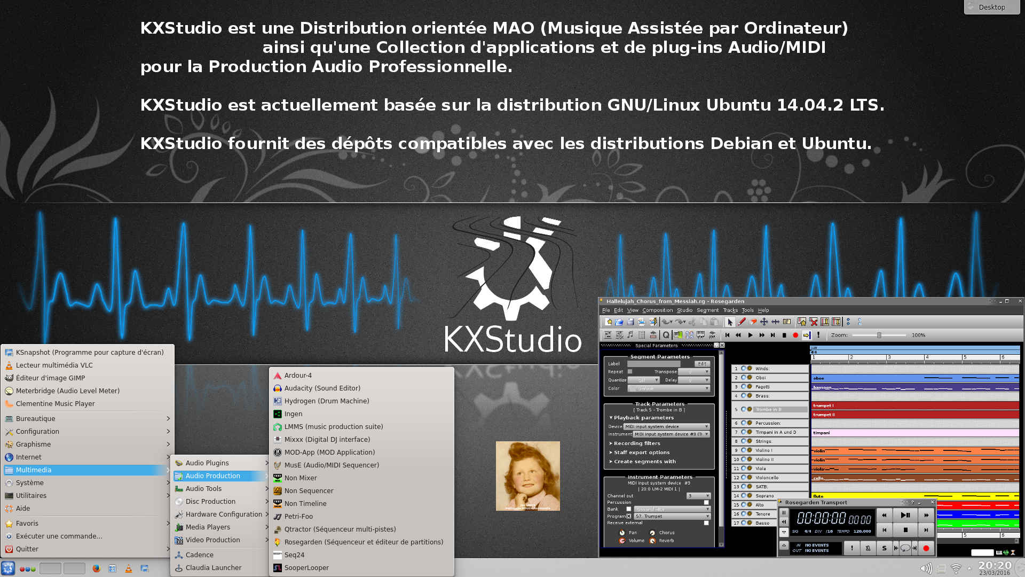Click the Edit button next to Label
Image resolution: width=1025 pixels, height=577 pixels.
(702, 363)
